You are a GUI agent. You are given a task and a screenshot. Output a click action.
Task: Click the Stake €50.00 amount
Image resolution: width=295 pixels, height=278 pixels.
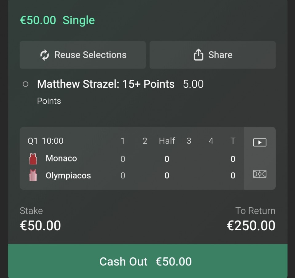pos(40,226)
